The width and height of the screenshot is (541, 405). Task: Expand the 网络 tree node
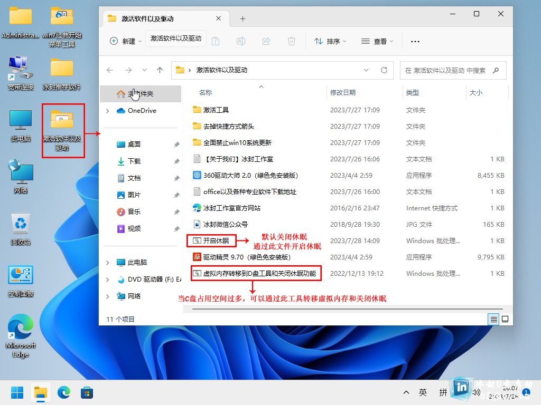pos(108,296)
